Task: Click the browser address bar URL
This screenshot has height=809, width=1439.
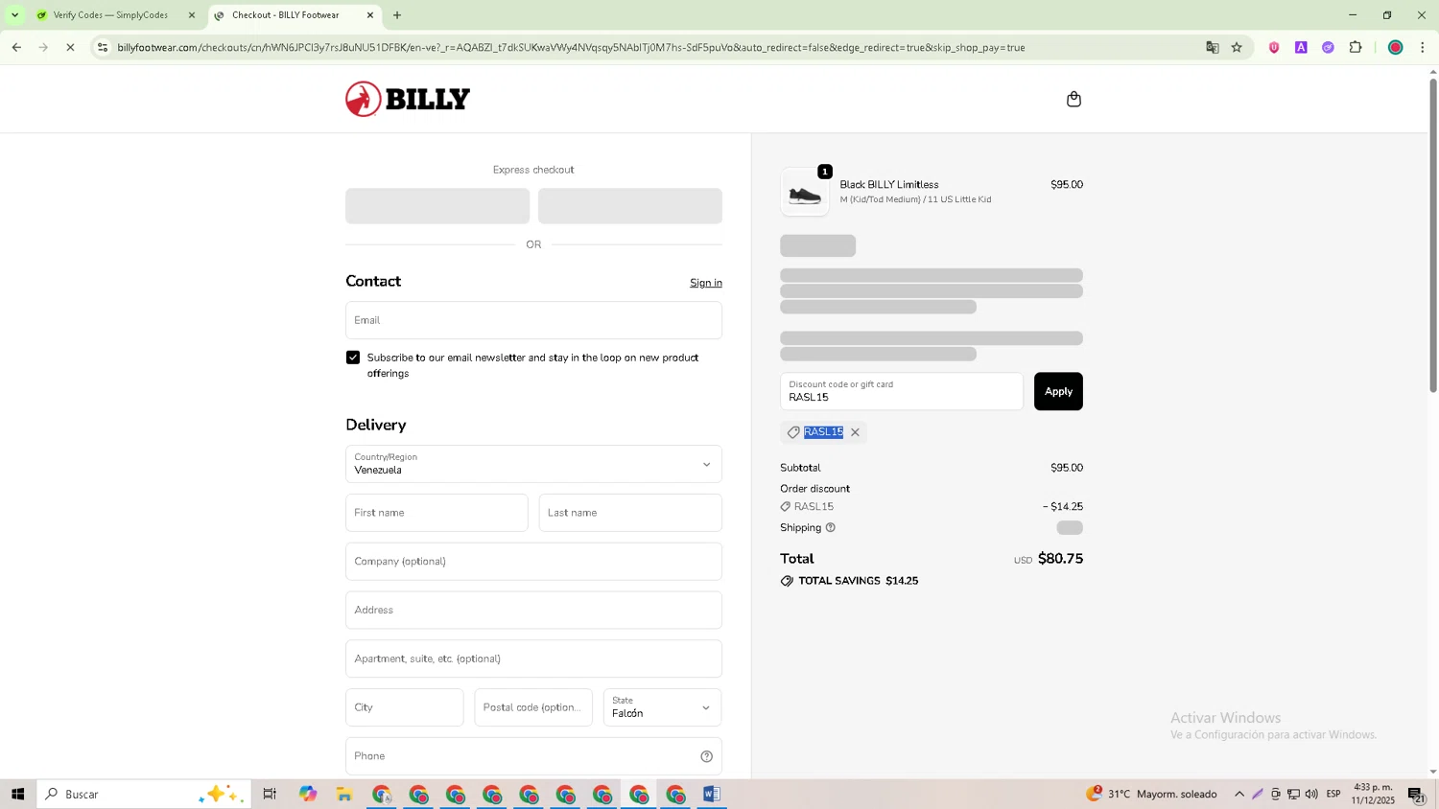Action: 571,47
